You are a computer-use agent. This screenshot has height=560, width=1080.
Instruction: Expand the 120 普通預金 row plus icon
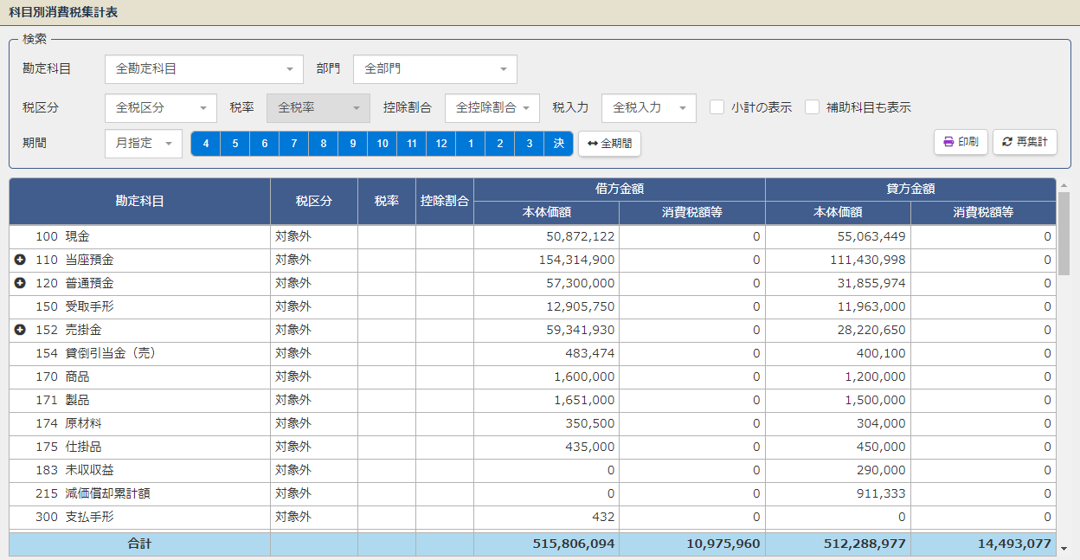(20, 283)
